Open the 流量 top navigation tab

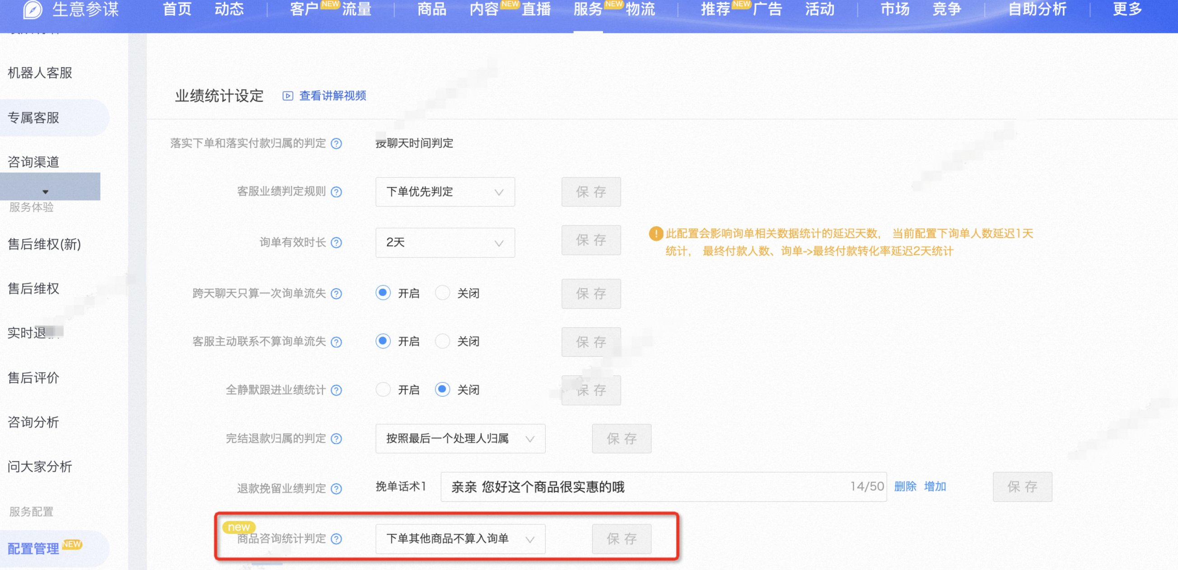click(357, 9)
